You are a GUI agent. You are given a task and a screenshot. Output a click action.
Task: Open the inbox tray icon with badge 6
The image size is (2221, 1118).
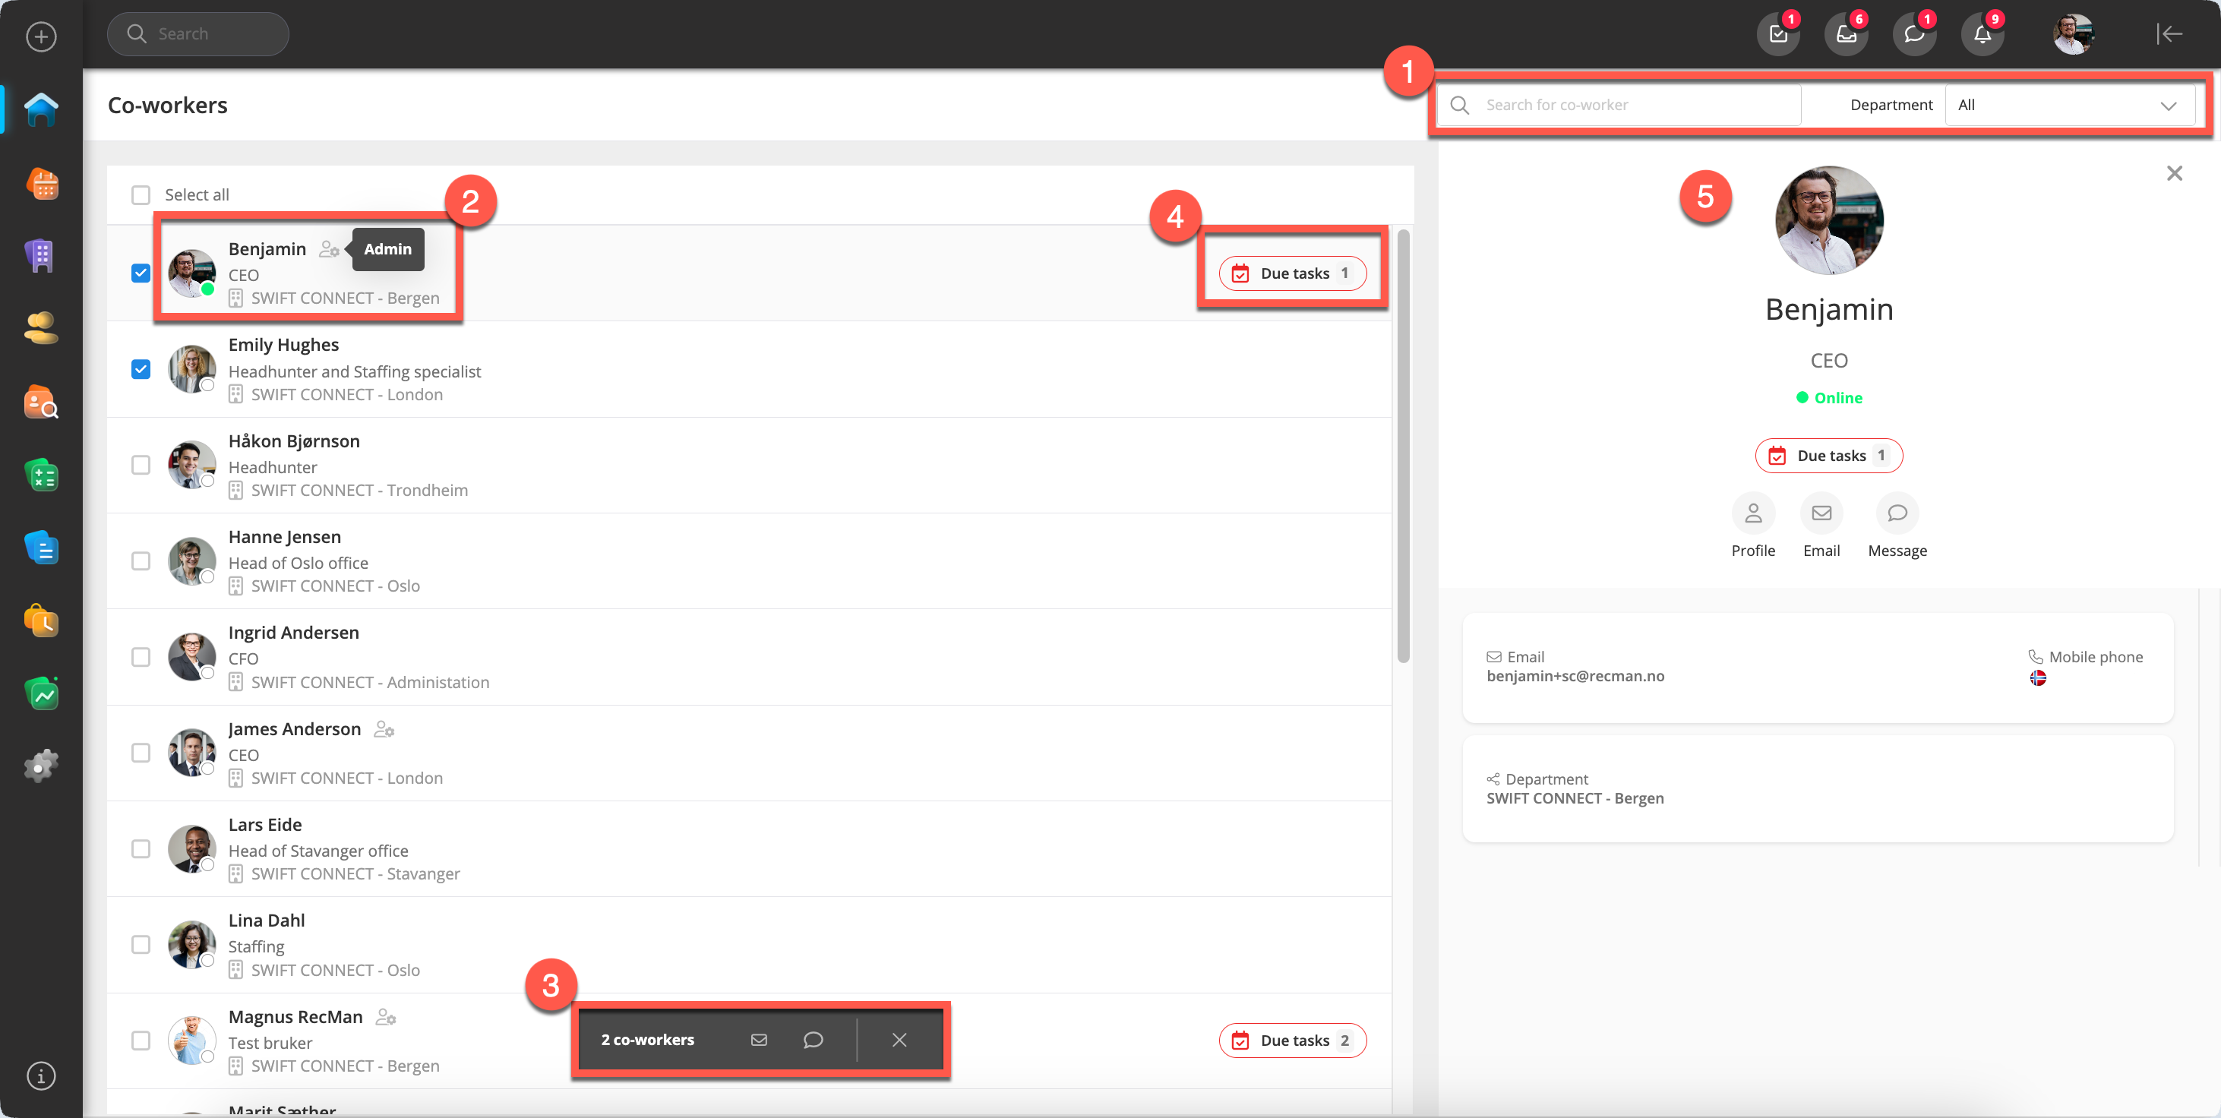coord(1845,34)
